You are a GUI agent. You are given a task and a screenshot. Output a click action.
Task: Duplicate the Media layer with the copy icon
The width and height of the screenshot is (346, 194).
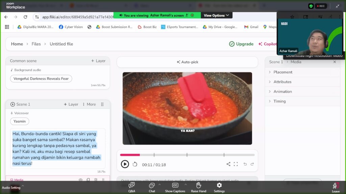(88, 180)
